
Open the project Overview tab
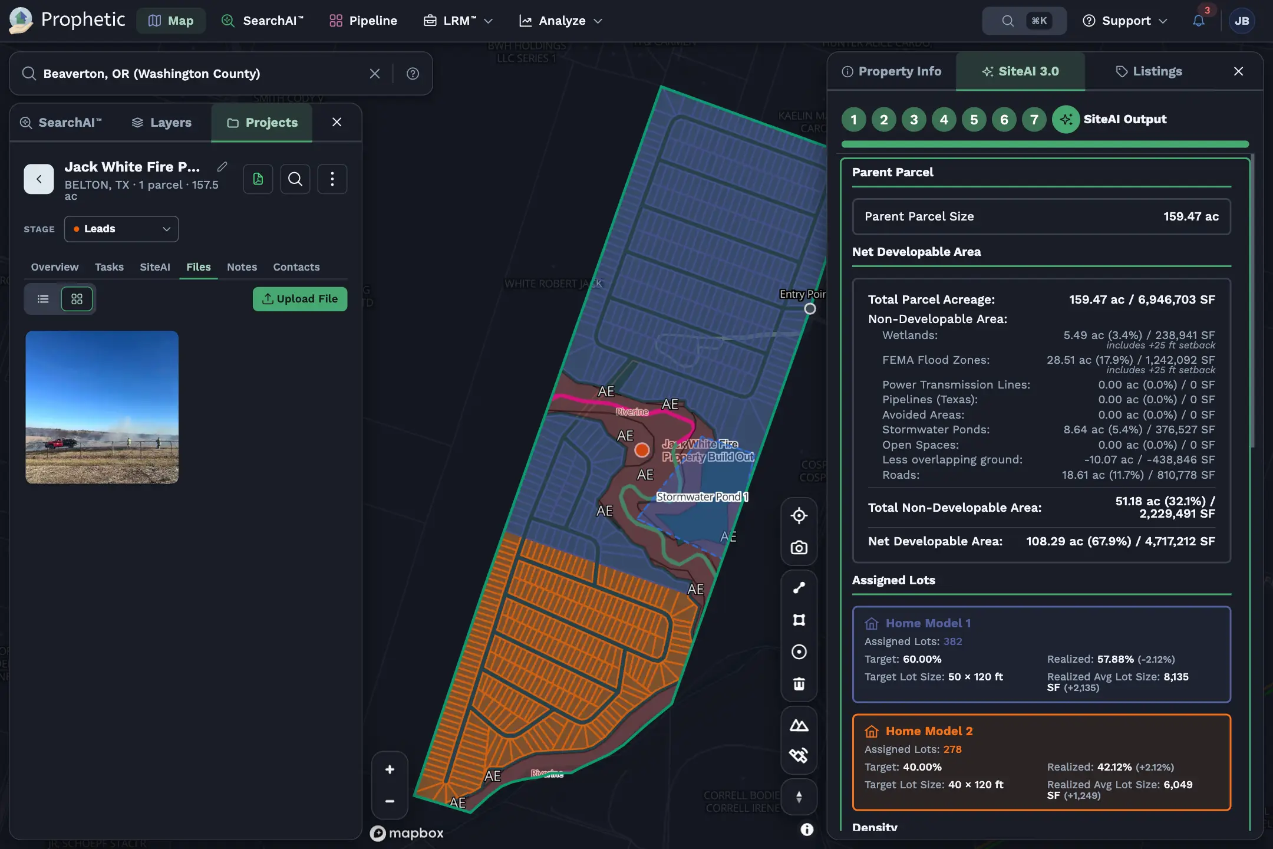tap(55, 267)
